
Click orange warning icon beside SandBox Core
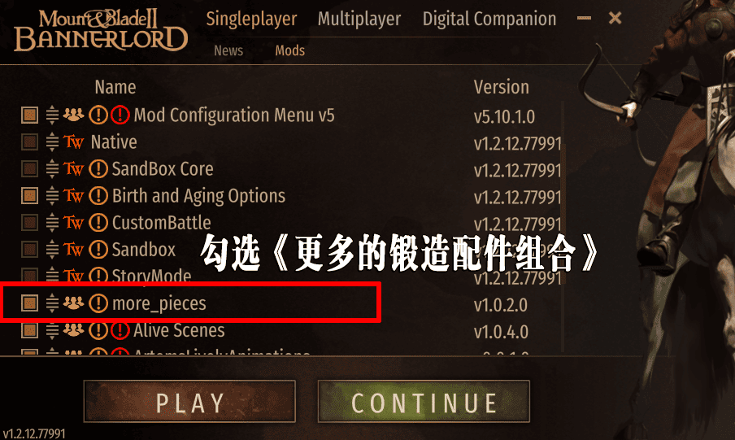tap(98, 169)
